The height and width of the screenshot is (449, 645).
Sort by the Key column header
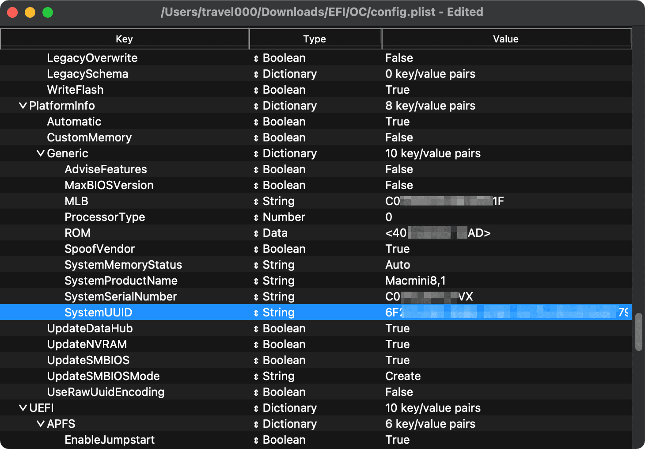click(x=124, y=39)
